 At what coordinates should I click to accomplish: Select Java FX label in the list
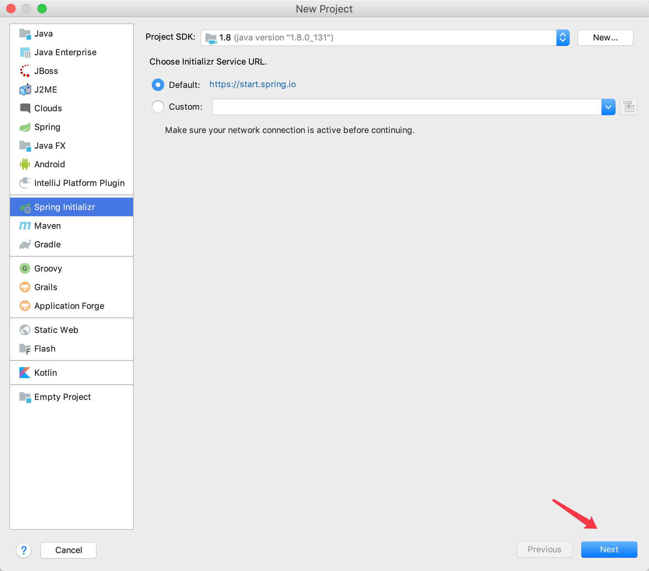coord(50,146)
